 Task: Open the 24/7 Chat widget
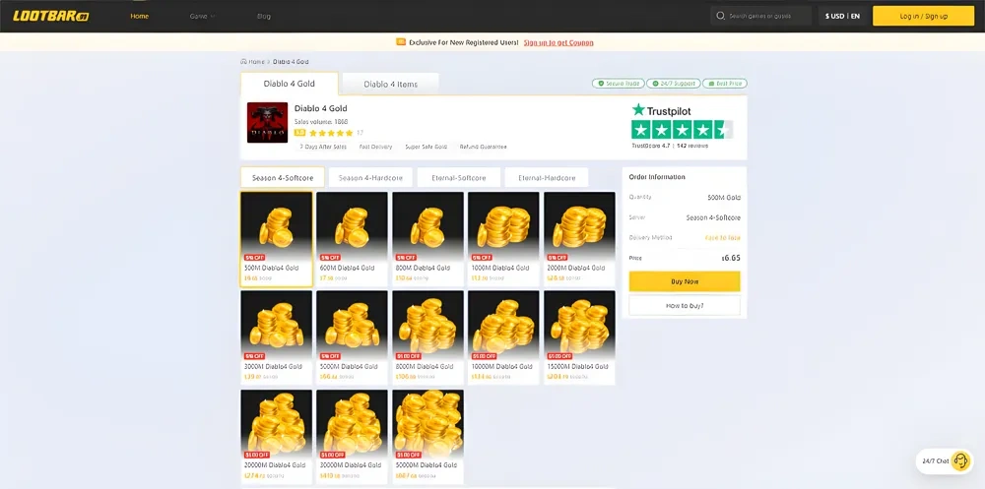tap(945, 460)
